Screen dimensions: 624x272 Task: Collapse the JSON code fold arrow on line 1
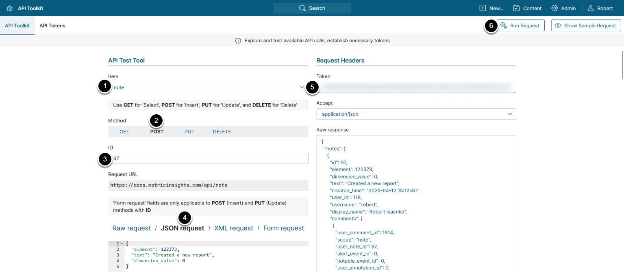[x=122, y=244]
